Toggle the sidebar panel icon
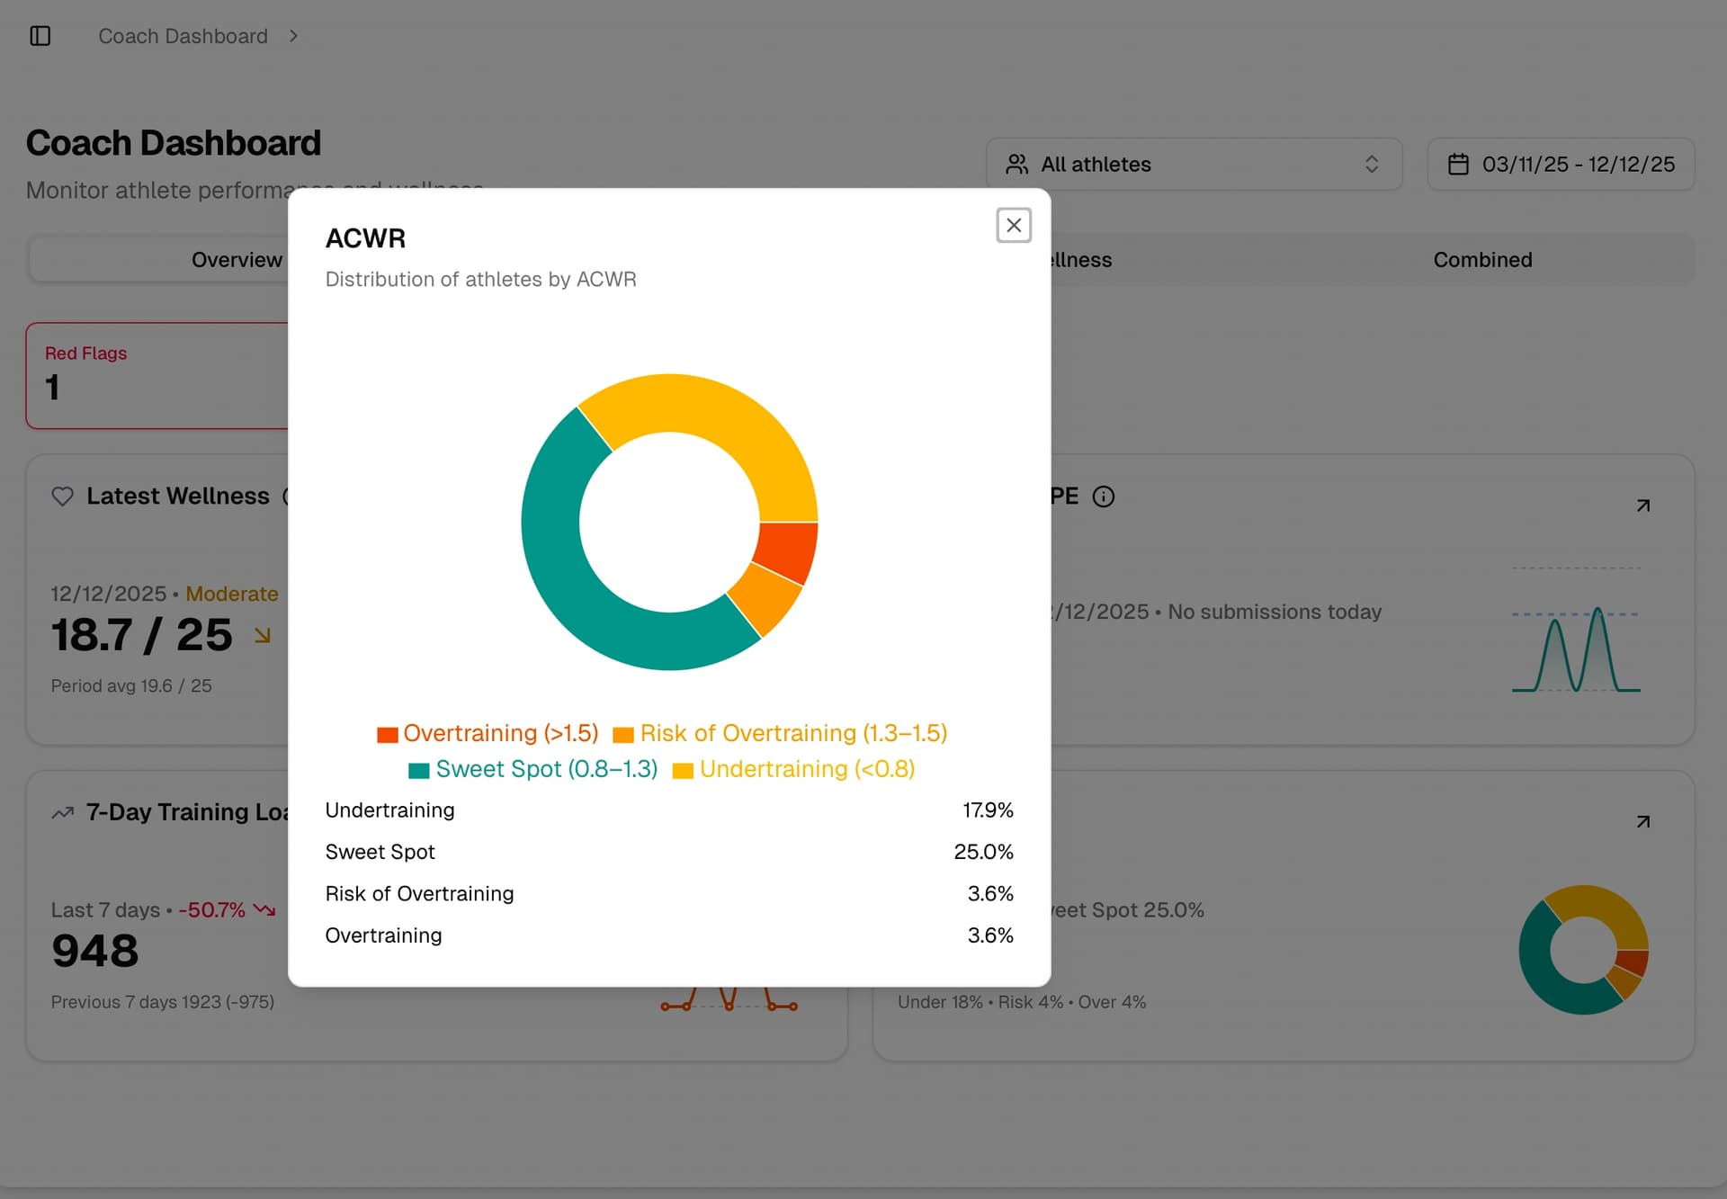The image size is (1727, 1199). 40,36
